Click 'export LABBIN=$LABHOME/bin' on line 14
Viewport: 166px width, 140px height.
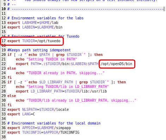(x=35, y=27)
